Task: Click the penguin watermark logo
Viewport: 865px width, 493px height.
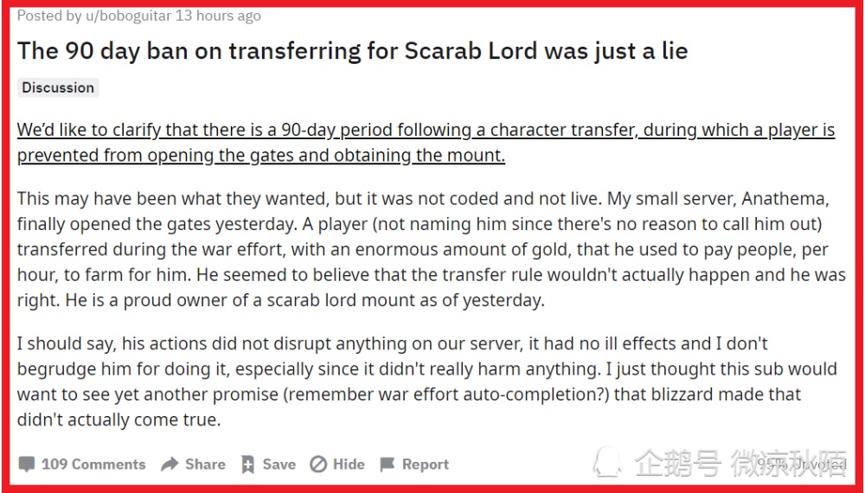Action: (607, 461)
